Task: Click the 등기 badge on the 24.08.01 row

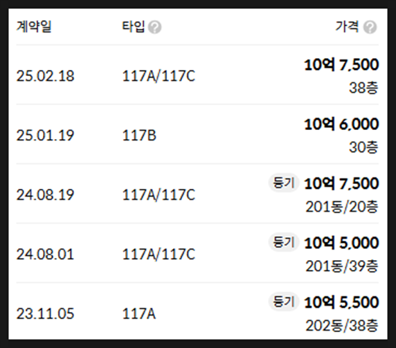Action: click(x=284, y=242)
